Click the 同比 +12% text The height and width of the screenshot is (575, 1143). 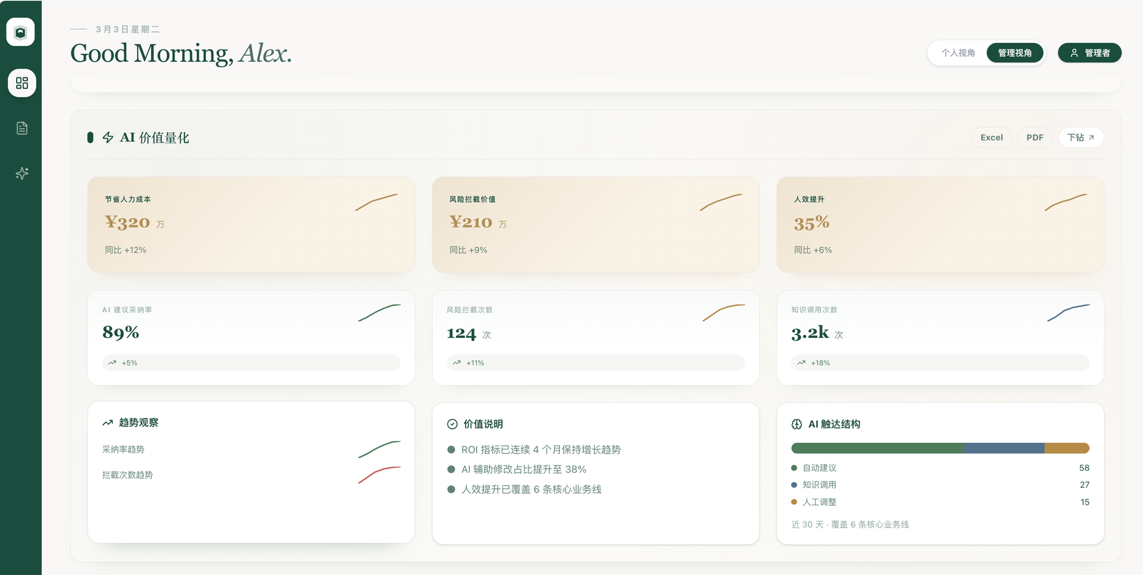click(126, 250)
